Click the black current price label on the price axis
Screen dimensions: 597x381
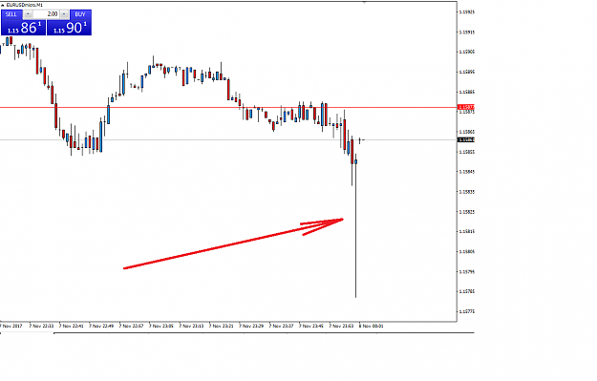point(466,140)
